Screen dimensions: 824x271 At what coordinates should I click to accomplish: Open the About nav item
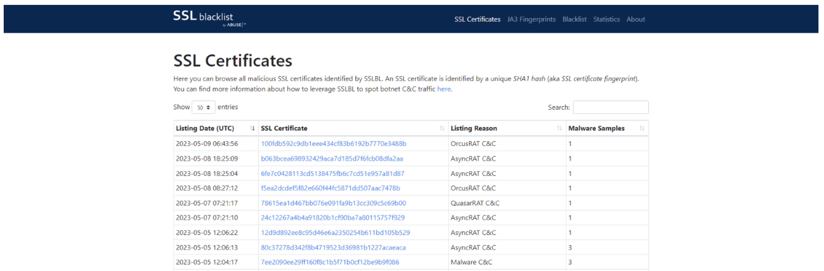635,19
